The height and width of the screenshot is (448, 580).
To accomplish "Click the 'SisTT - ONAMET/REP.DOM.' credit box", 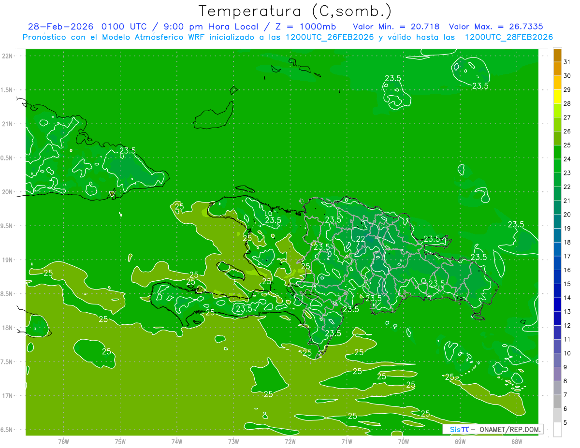I will [x=493, y=429].
